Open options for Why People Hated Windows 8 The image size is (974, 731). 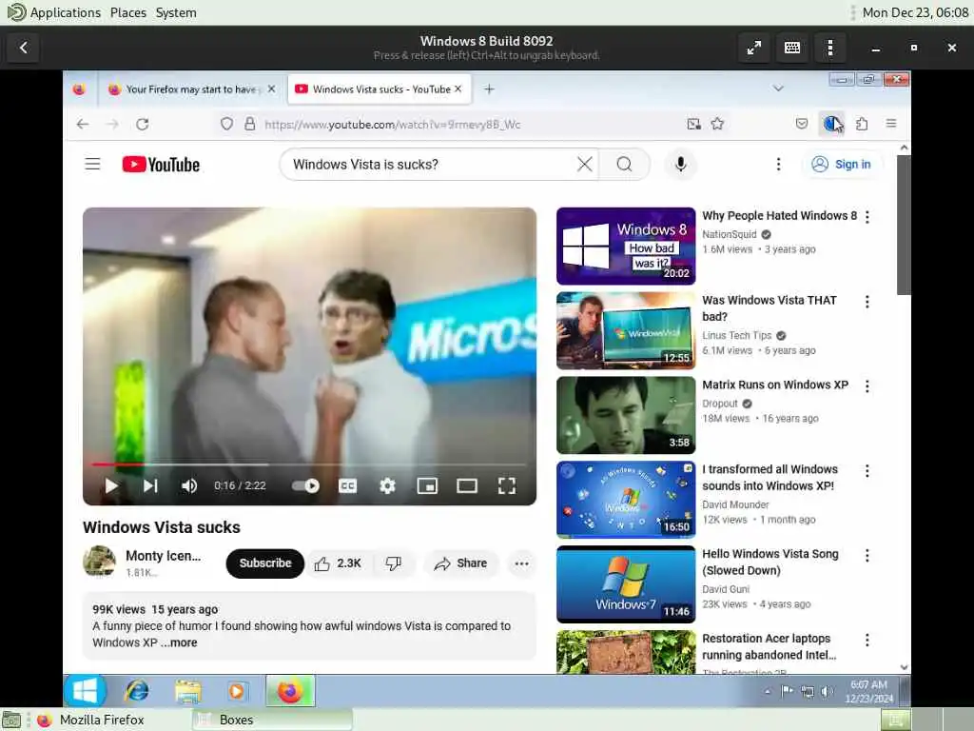tap(867, 216)
